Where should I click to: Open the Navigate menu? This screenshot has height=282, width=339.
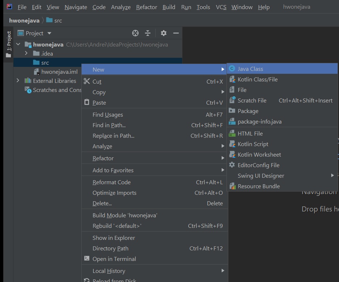point(75,7)
